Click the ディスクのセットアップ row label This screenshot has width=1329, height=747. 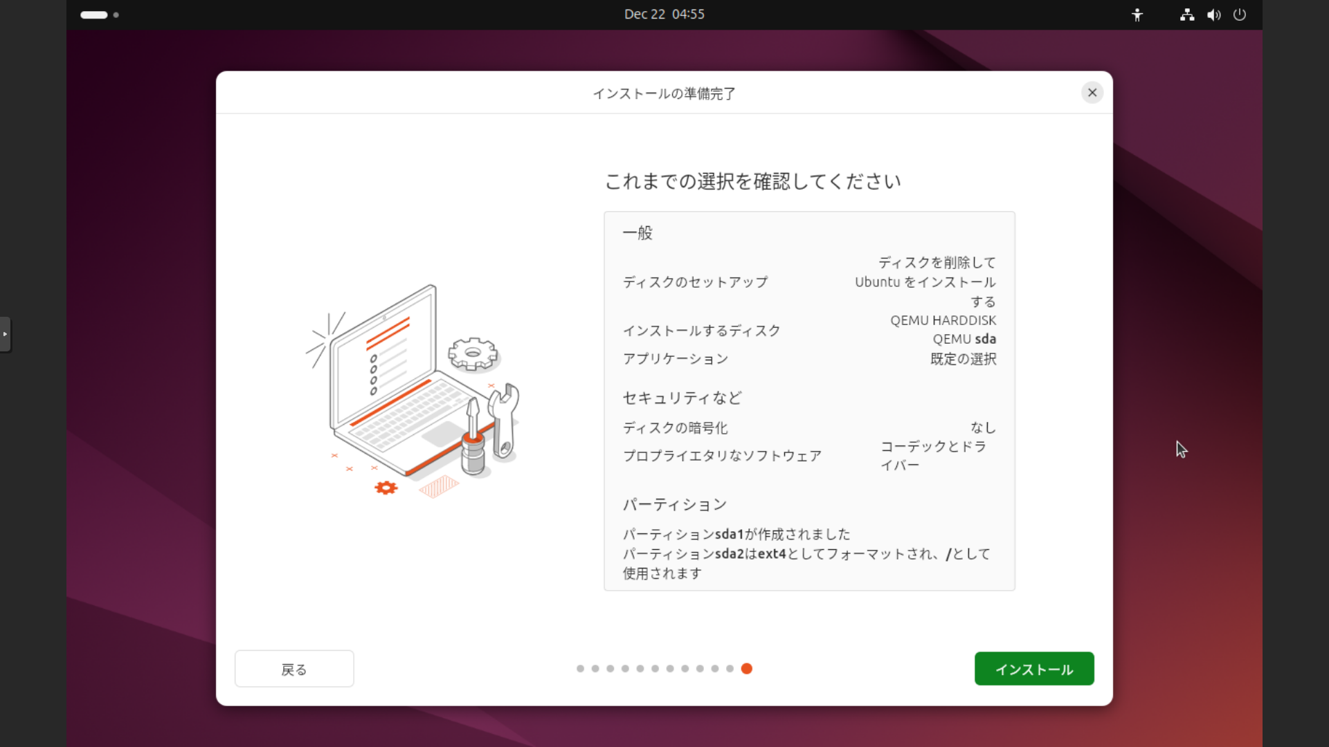(695, 282)
